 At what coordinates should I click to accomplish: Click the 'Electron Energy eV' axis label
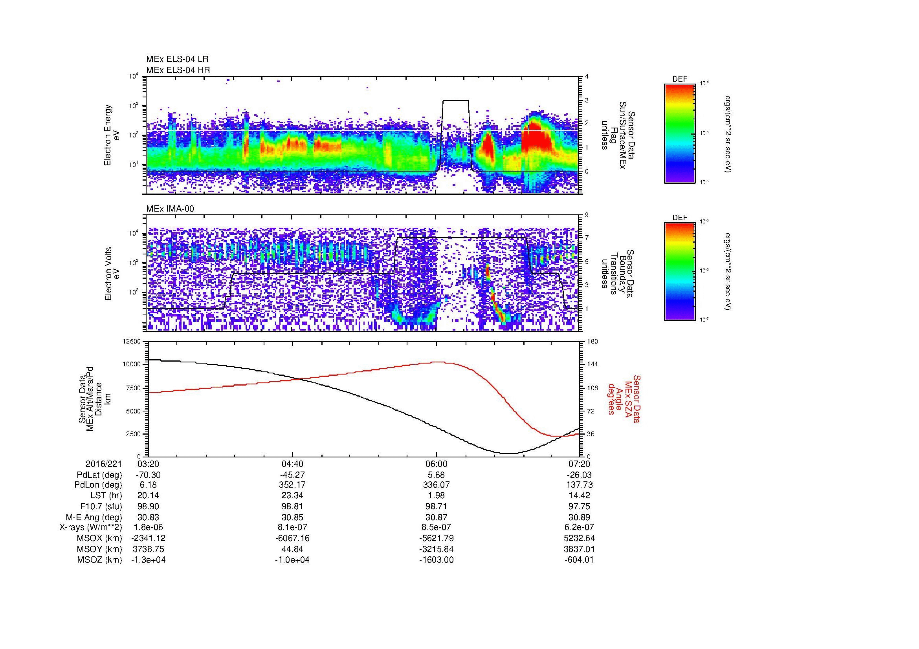pos(112,135)
